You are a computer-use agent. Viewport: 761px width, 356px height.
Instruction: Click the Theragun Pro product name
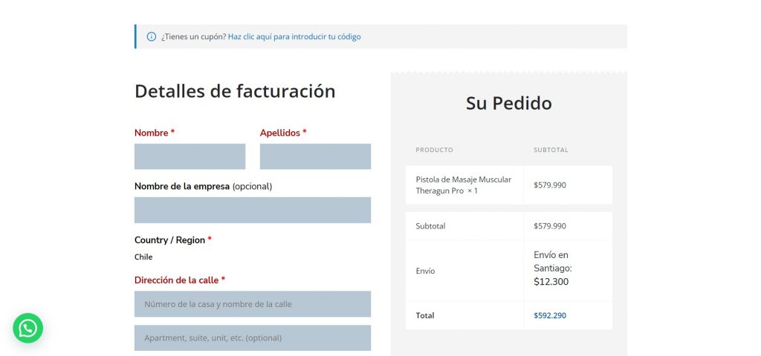click(x=463, y=185)
